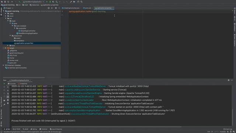This screenshot has width=236, height=133.
Task: Open Settings via the wrench icon
Action: [71, 1]
